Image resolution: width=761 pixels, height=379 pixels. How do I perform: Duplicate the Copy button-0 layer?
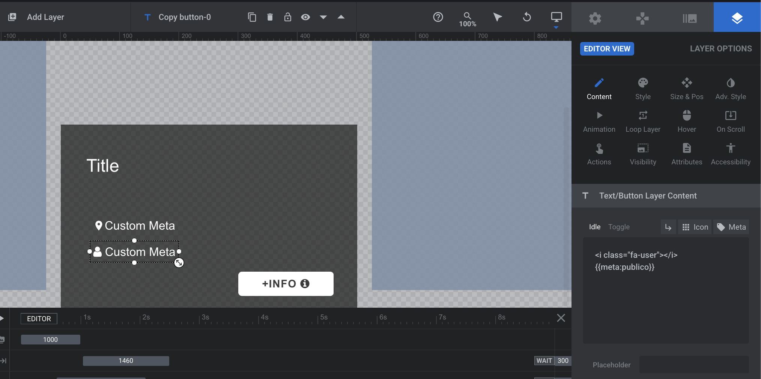coord(252,17)
